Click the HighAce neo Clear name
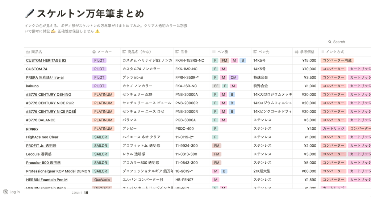Image resolution: width=371 pixels, height=197 pixels. coord(42,137)
